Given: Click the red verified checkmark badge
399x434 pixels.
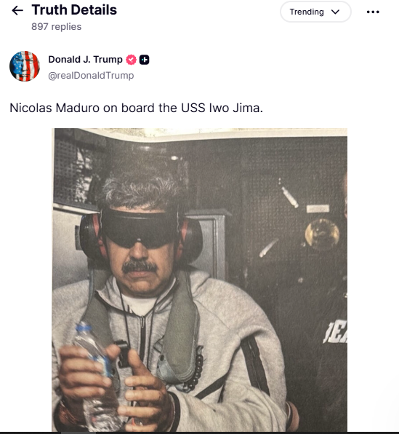Looking at the screenshot, I should click(131, 60).
